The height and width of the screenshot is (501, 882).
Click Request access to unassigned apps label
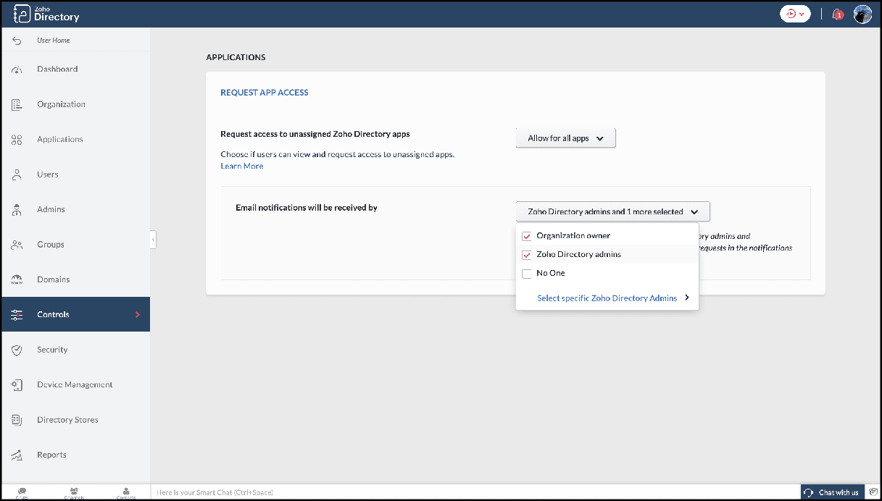click(x=315, y=135)
